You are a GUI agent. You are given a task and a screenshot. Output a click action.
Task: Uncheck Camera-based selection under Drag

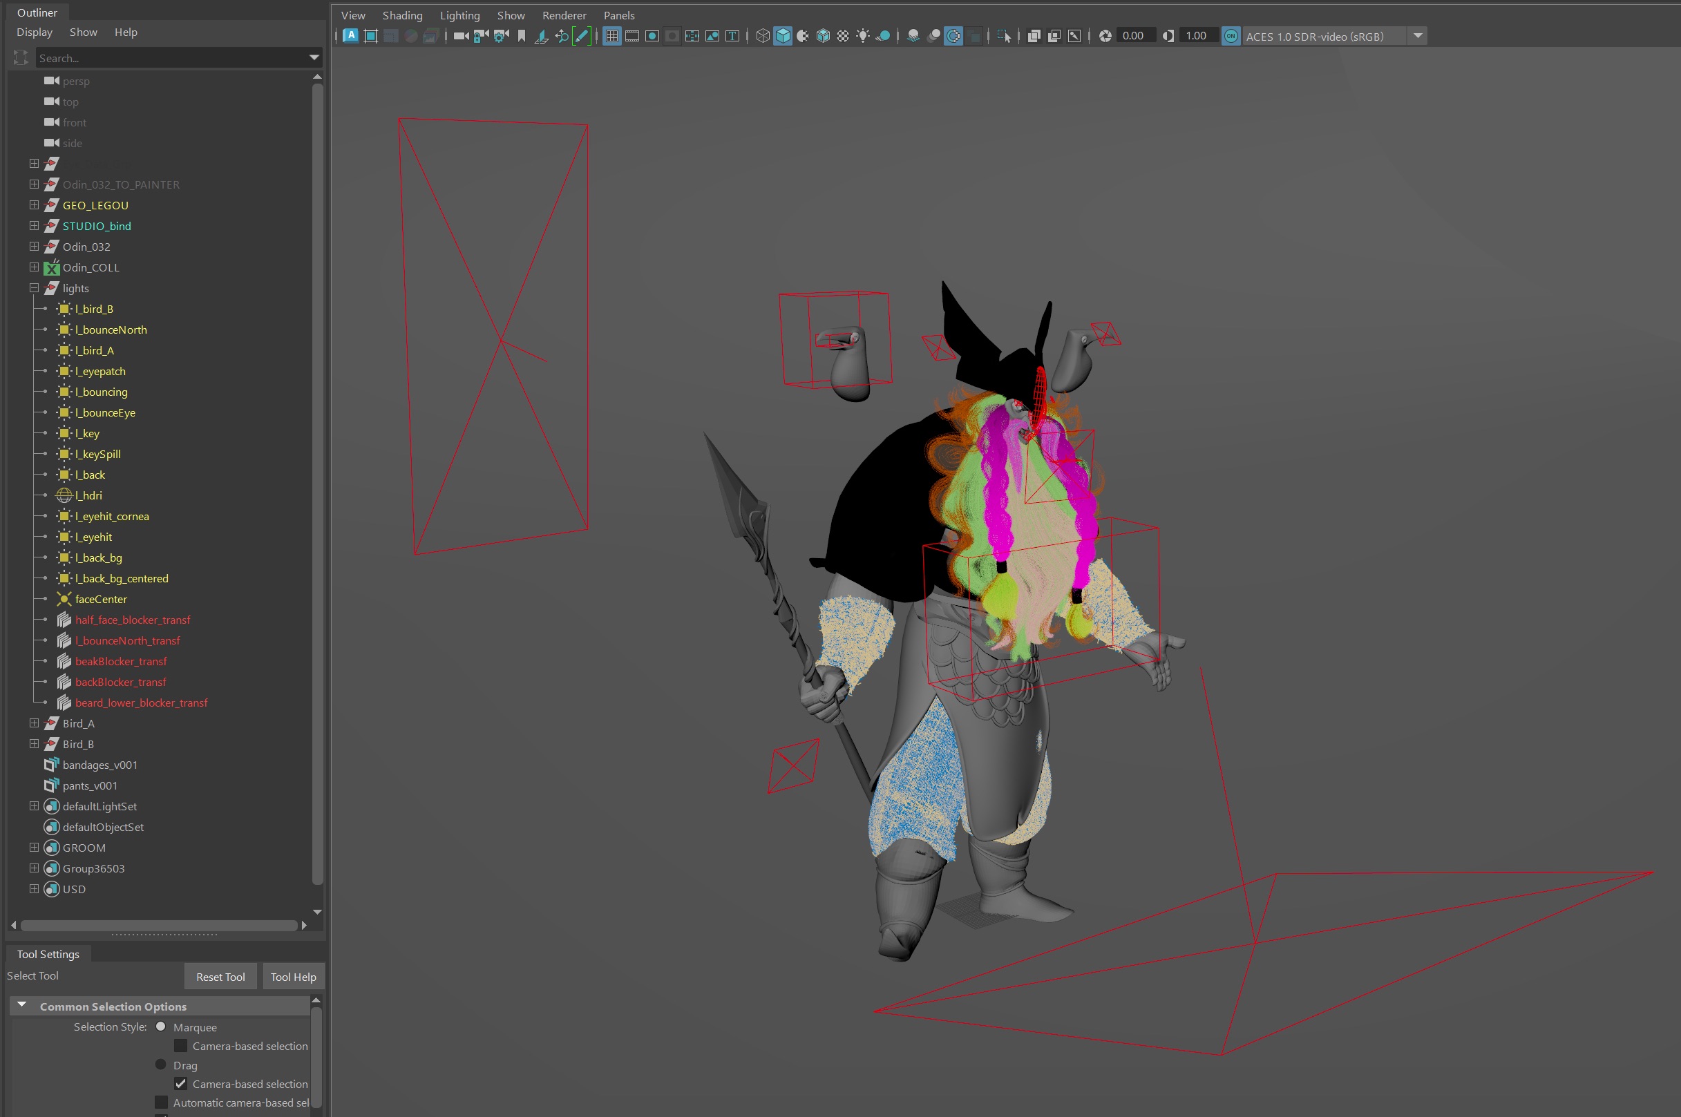(181, 1084)
